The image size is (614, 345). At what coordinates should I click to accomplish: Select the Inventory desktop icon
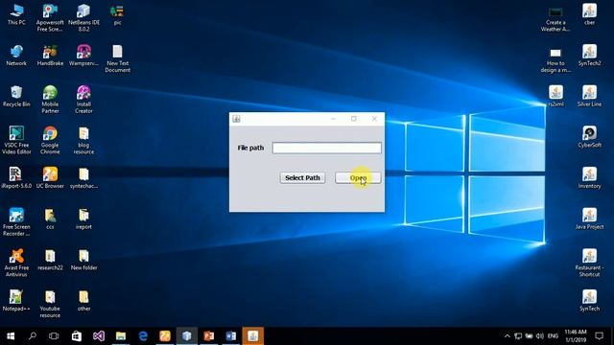(589, 178)
